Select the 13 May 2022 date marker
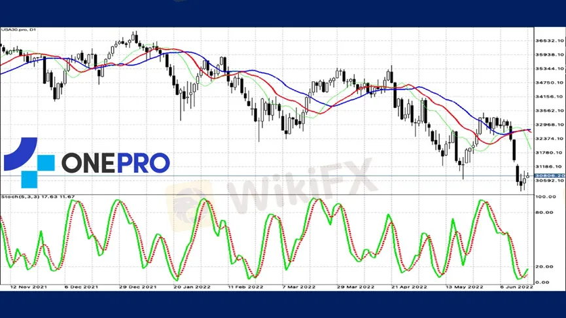The width and height of the screenshot is (566, 318). [465, 287]
